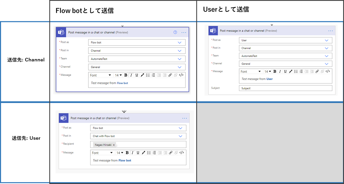Click message text area in help-icon card
This screenshot has width=344, height=184.
tap(137, 83)
